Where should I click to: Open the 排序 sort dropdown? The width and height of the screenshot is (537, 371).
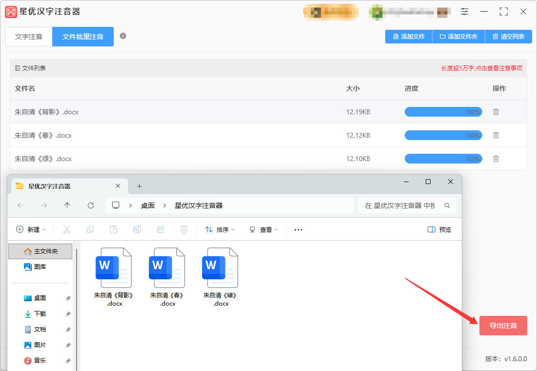(220, 229)
